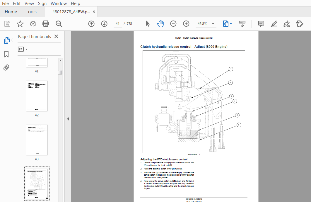This screenshot has width=311, height=202.
Task: Click the thumbnails scrollbar up arrow
Action: pos(60,60)
